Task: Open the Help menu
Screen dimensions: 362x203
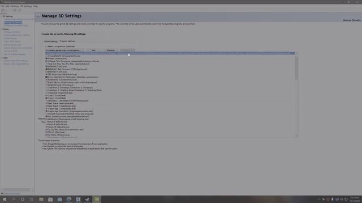Action: (35, 6)
